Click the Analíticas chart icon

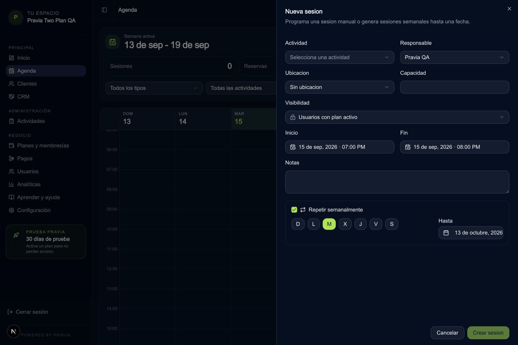point(12,184)
